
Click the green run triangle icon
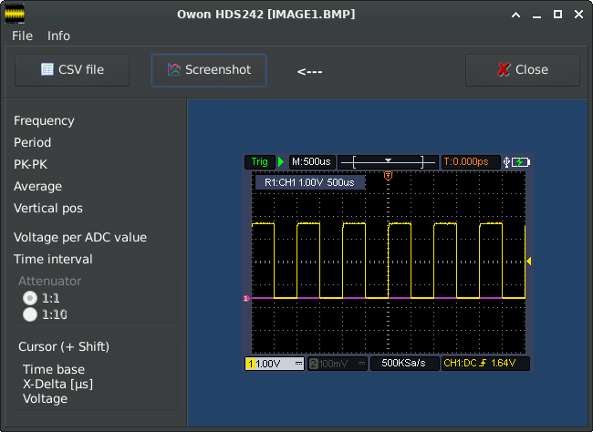(x=281, y=161)
